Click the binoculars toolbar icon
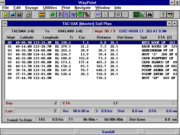Screen dimensions: 180x135 pyautogui.click(x=150, y=15)
